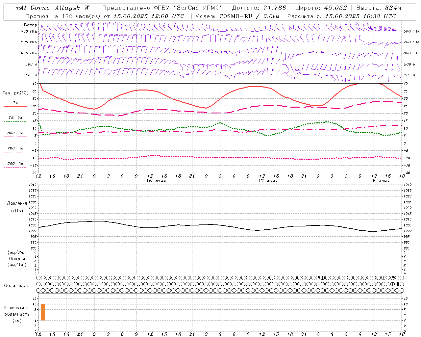Click the Тем-ра(°C) panel label

point(15,93)
